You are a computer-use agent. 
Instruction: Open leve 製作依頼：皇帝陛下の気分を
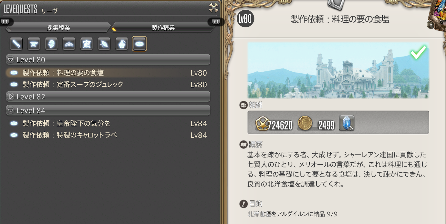[108, 123]
